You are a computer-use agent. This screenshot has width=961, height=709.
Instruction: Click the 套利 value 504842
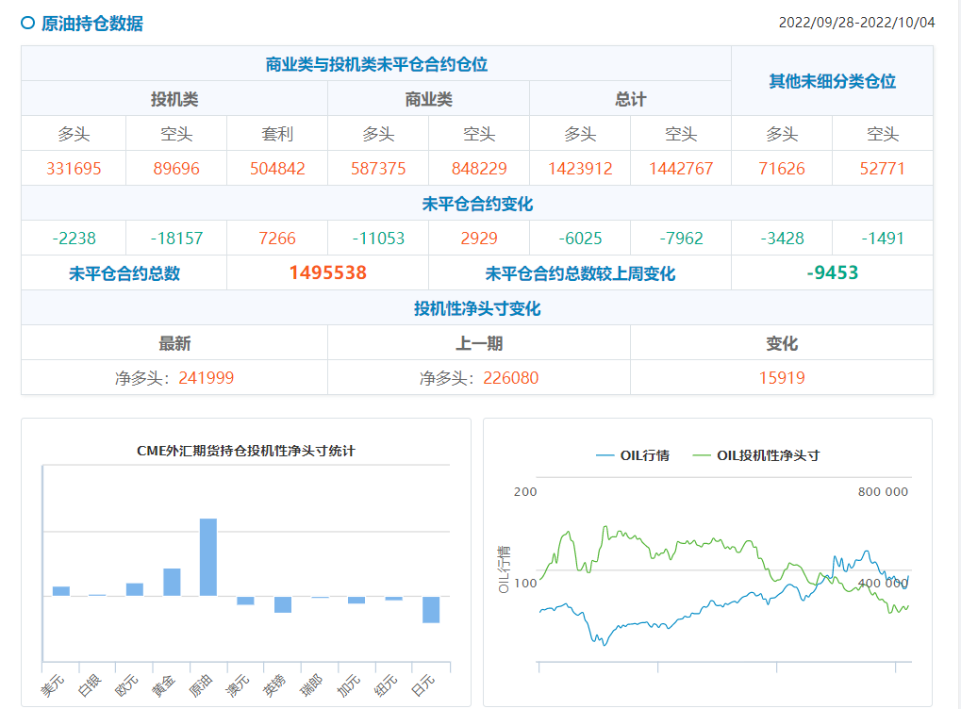click(277, 170)
